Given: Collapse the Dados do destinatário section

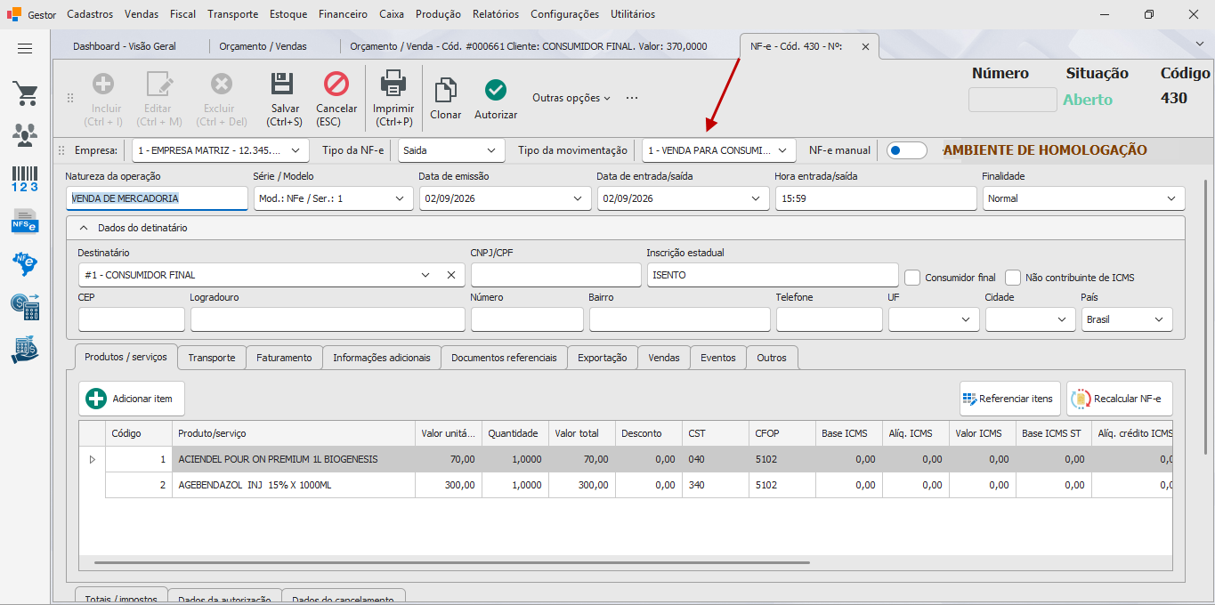Looking at the screenshot, I should [84, 228].
